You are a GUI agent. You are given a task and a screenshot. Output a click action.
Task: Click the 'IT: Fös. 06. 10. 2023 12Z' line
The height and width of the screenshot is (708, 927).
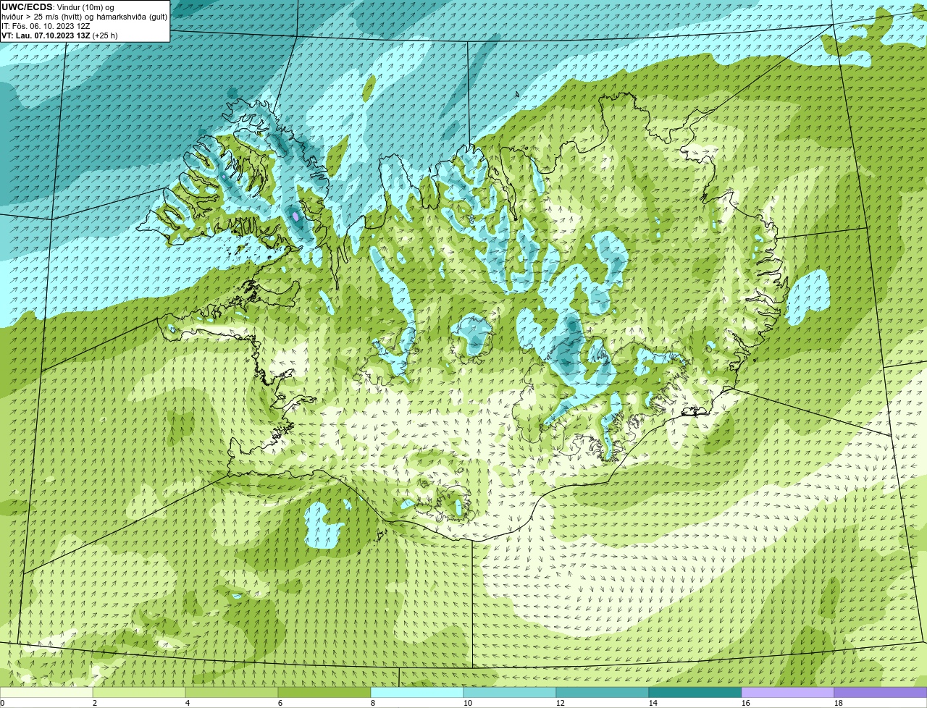pos(46,26)
